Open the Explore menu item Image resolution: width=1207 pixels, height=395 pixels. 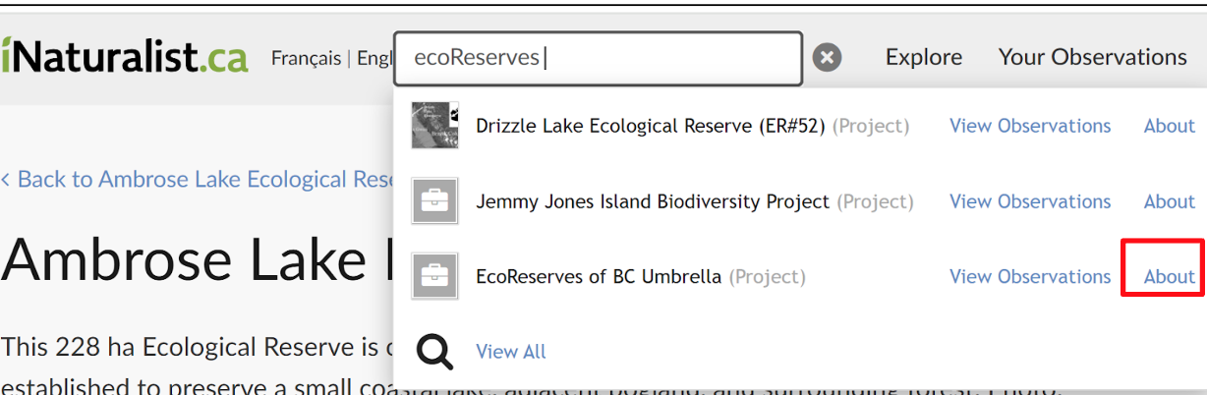923,58
